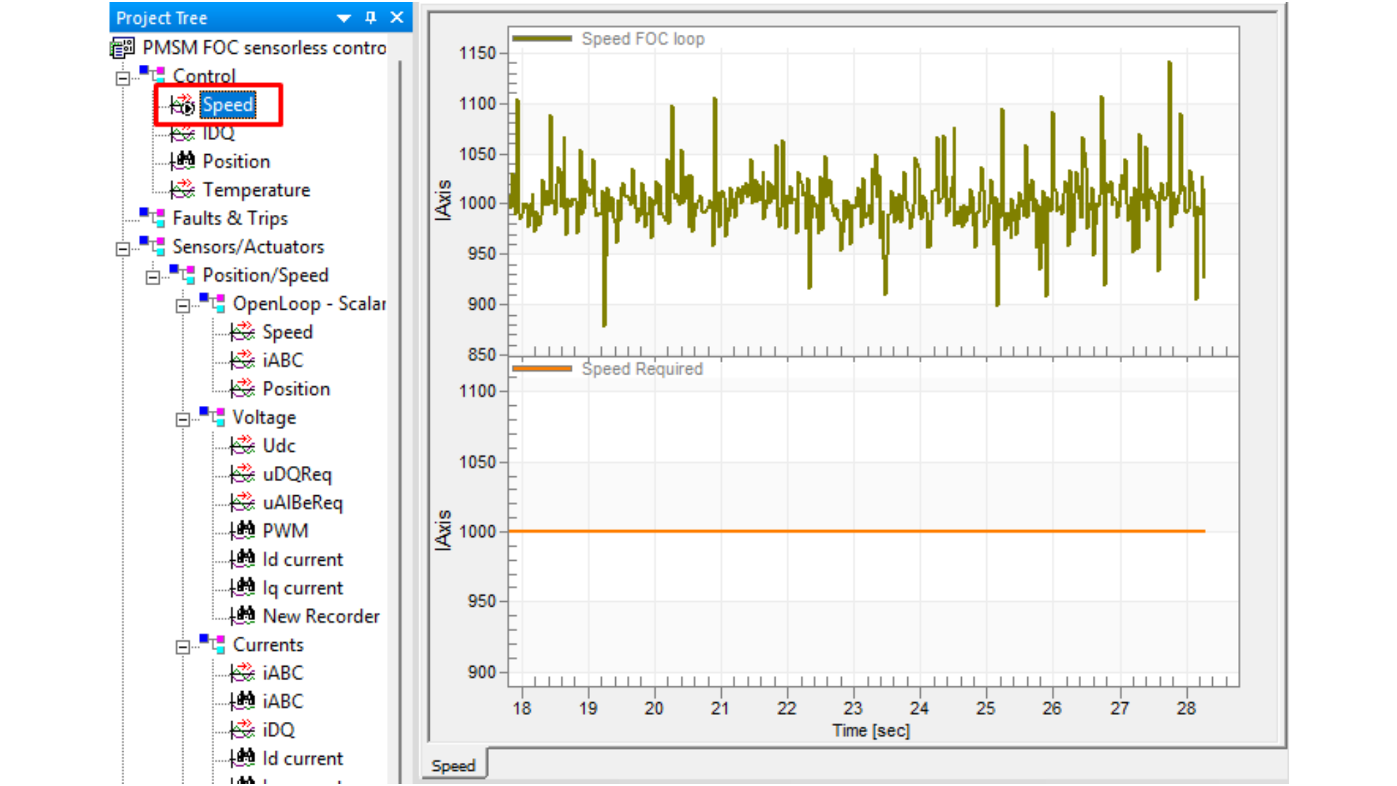This screenshot has height=786, width=1397.
Task: Click the Speed FOC loop legend label
Action: point(643,39)
